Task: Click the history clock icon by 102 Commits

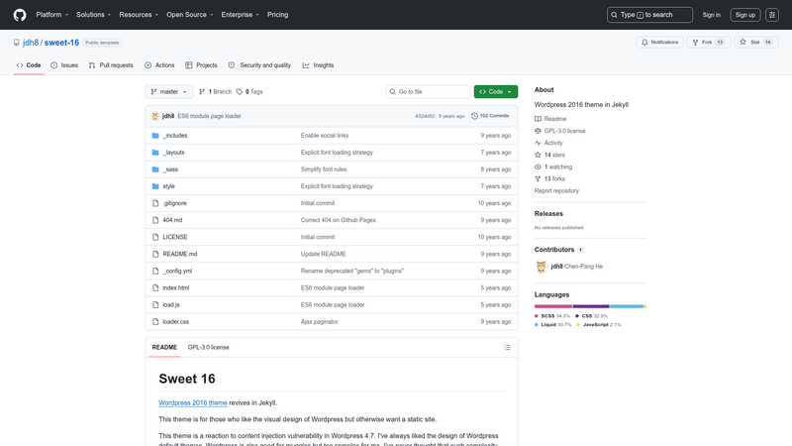Action: pyautogui.click(x=474, y=116)
